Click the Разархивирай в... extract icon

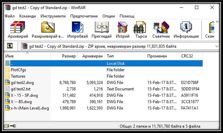[48, 27]
